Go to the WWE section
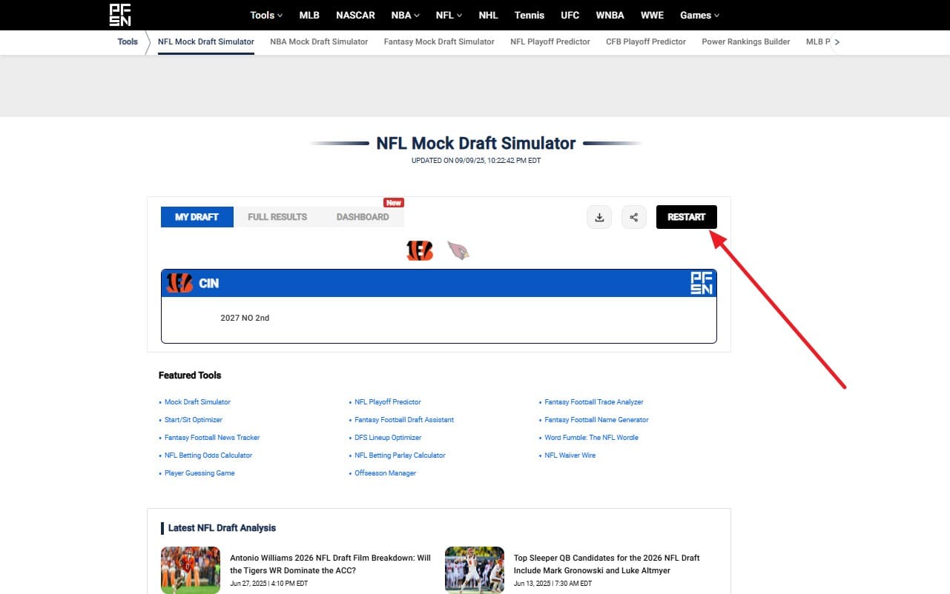The width and height of the screenshot is (950, 594). coord(652,15)
